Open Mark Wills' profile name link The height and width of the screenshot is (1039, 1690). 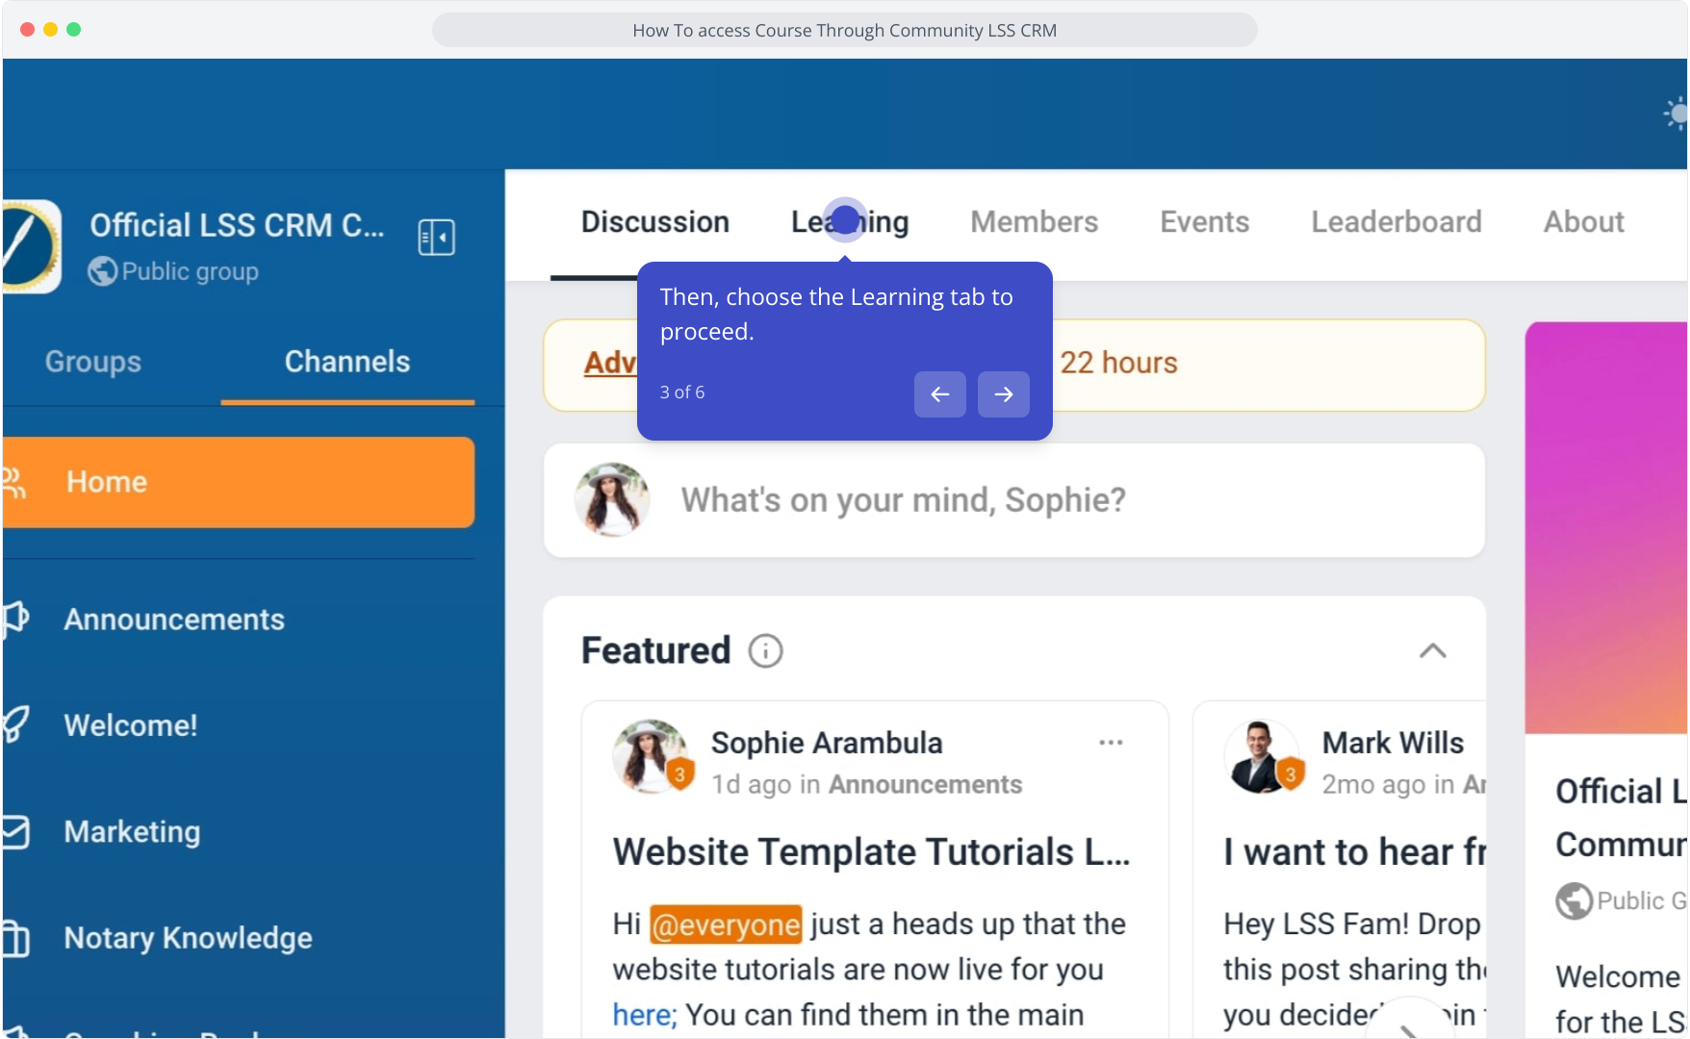pyautogui.click(x=1393, y=743)
